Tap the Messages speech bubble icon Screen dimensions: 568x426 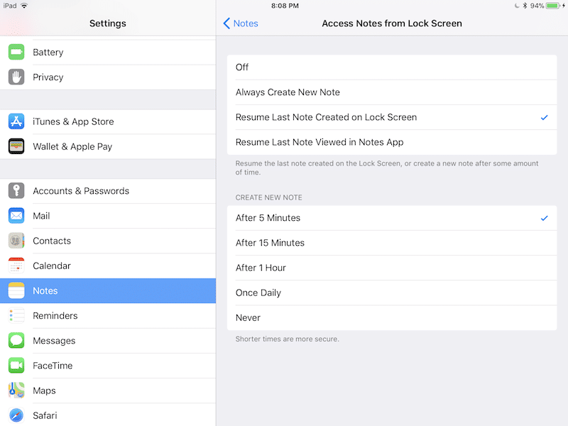pyautogui.click(x=16, y=341)
